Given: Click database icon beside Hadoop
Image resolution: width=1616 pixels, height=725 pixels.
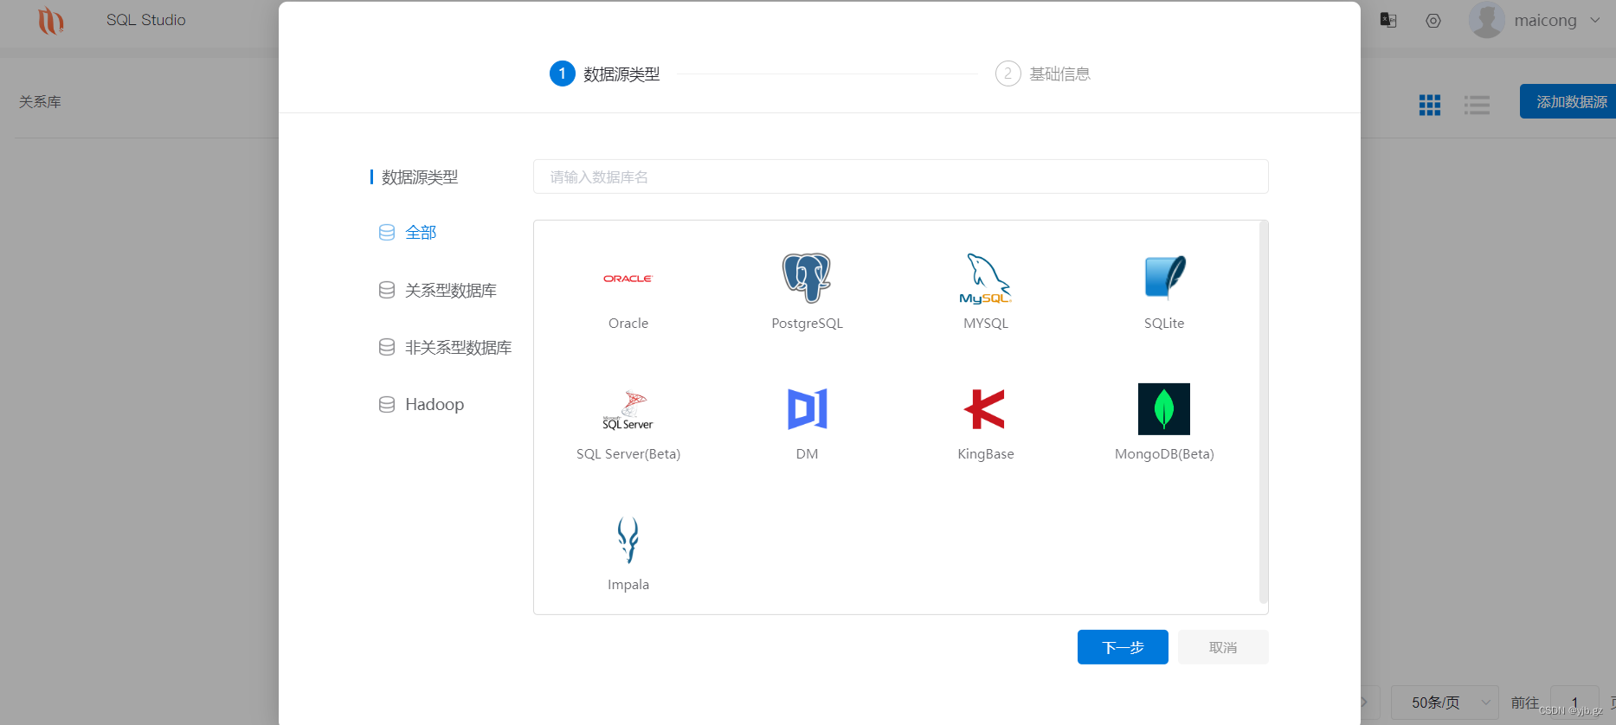Looking at the screenshot, I should click(387, 404).
